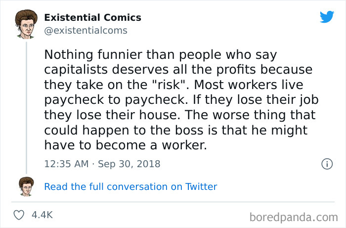Open the large Existential Comics profile avatar
The image size is (346, 228).
(26, 24)
